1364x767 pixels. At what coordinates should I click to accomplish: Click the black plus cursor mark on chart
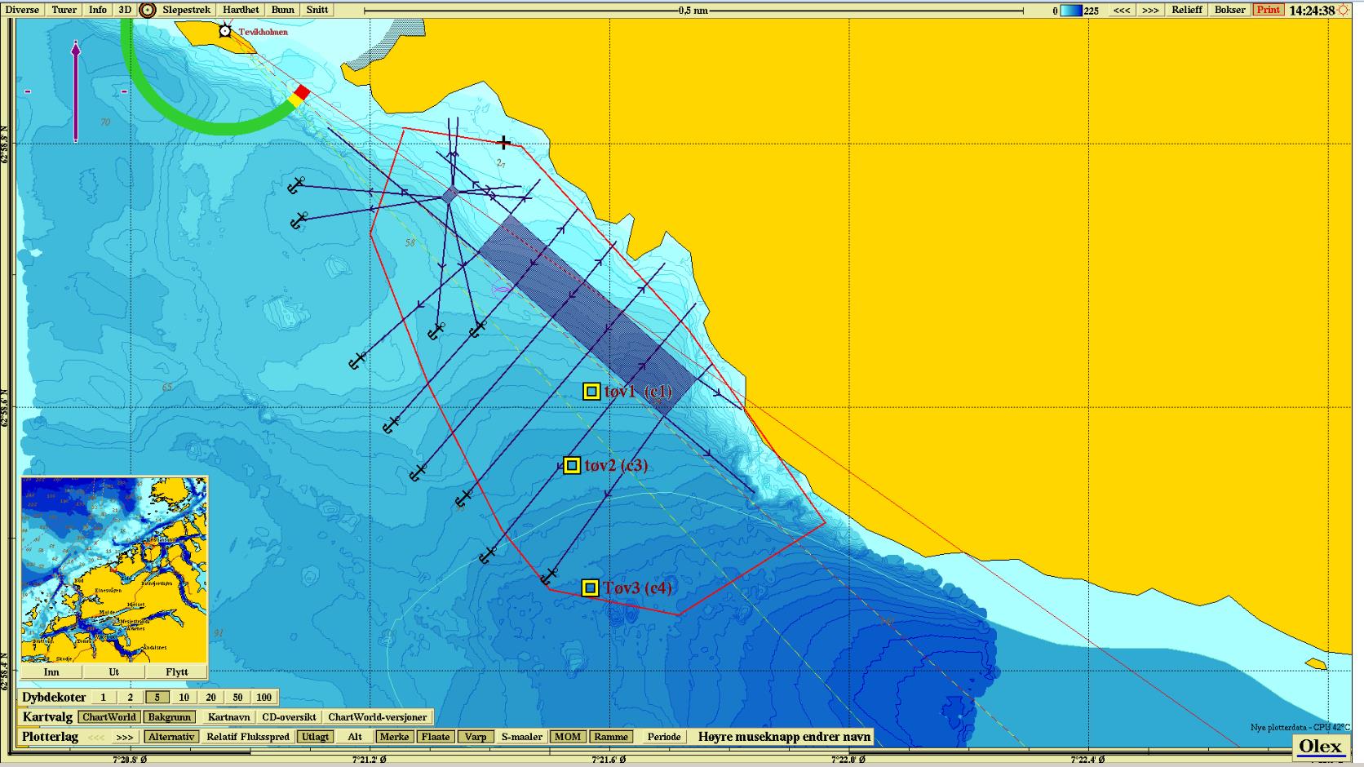coord(504,143)
